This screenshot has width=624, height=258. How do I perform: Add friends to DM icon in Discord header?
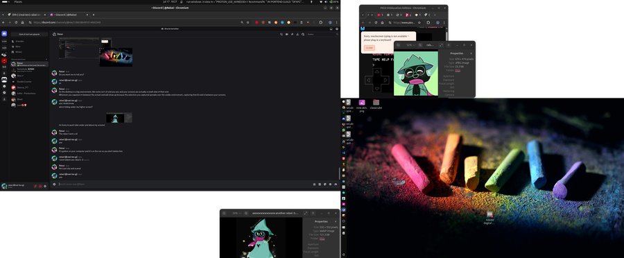297,34
